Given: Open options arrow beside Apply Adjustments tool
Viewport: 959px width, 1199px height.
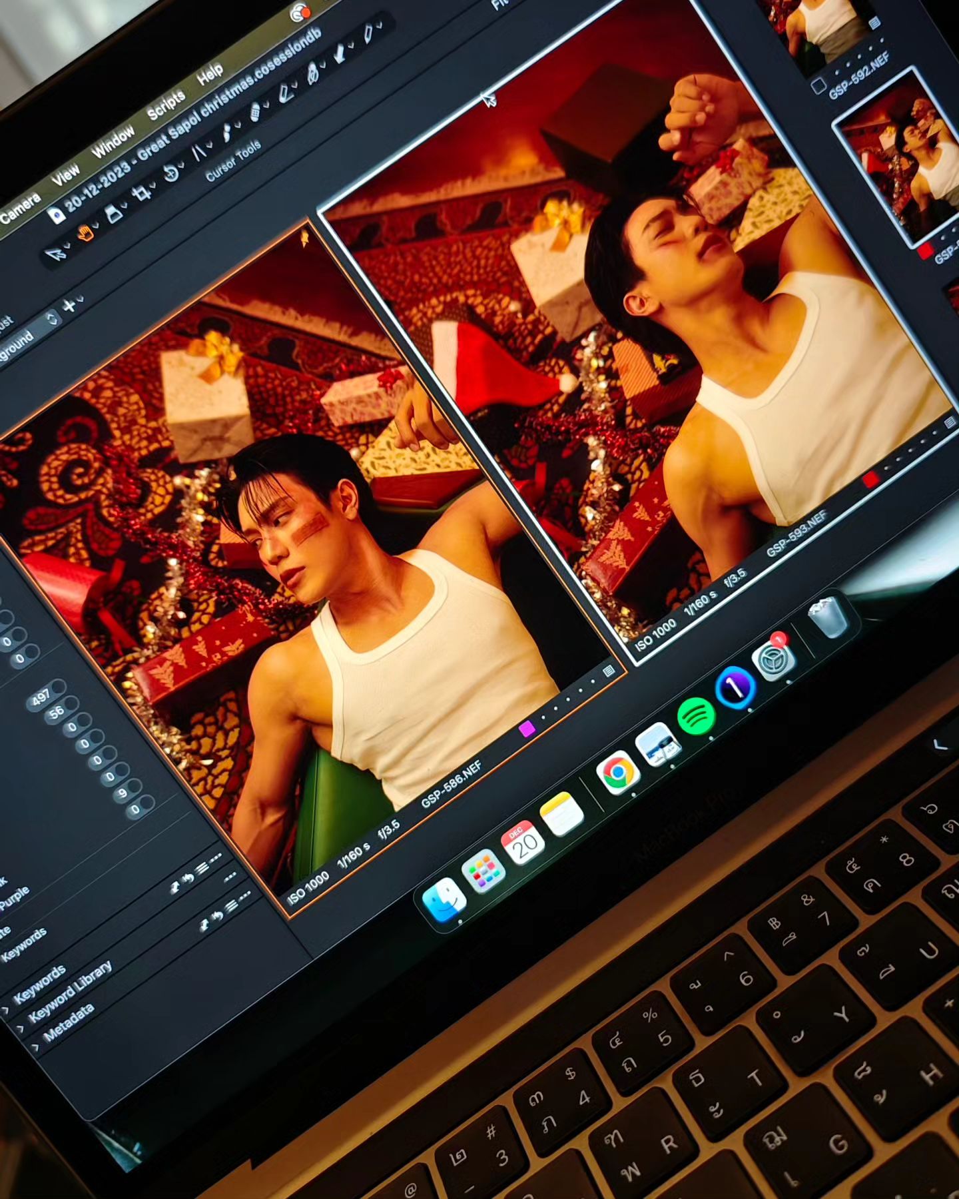Looking at the screenshot, I should pos(351,45).
